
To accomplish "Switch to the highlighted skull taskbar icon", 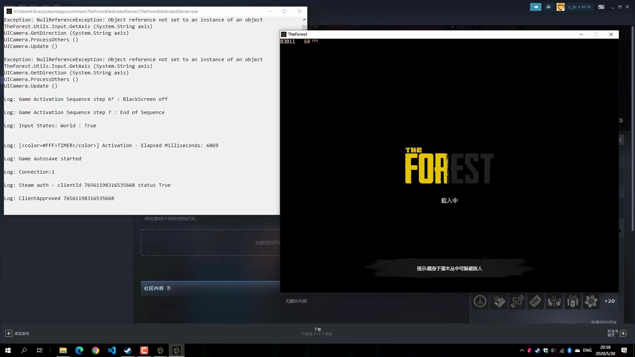I will pos(177,350).
